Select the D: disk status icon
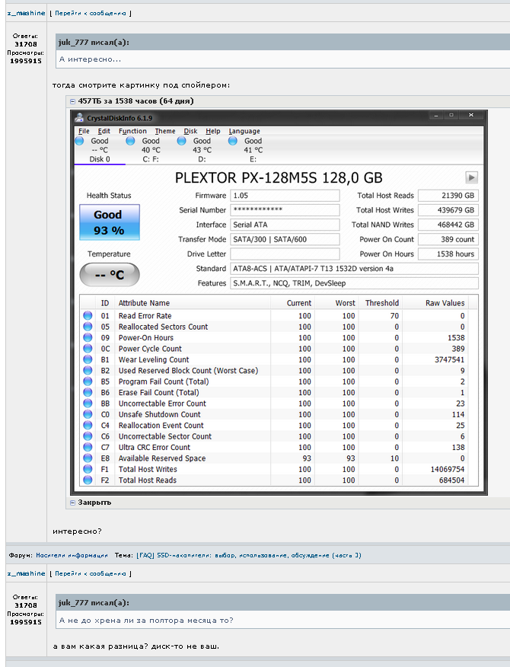Viewport: 510px width, 667px height. coord(181,141)
